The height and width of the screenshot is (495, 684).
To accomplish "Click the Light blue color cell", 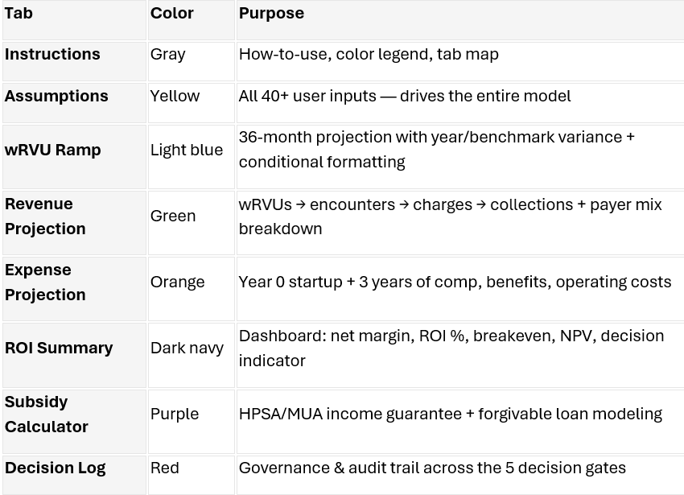I will pos(192,157).
